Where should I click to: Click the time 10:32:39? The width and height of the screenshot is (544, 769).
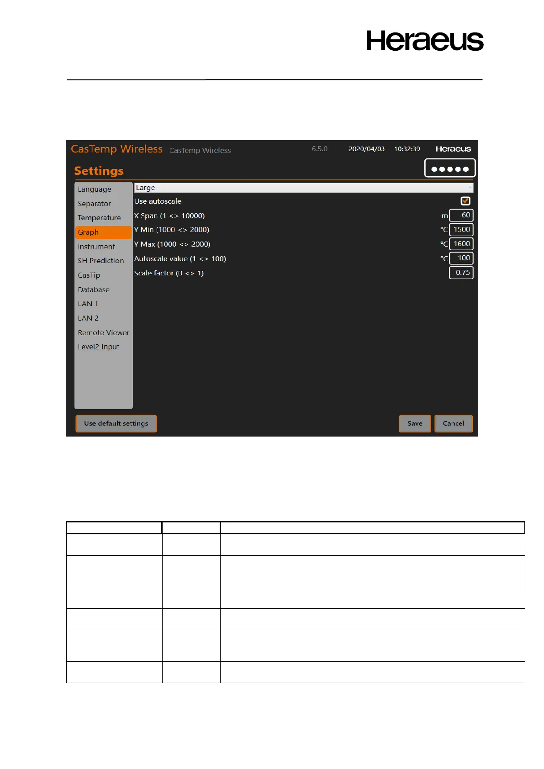(407, 149)
